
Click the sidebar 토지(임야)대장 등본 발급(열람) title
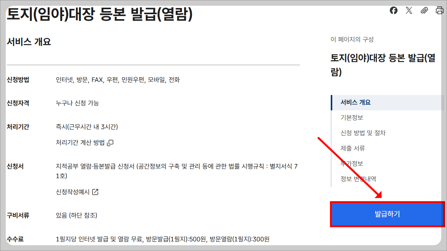click(383, 65)
